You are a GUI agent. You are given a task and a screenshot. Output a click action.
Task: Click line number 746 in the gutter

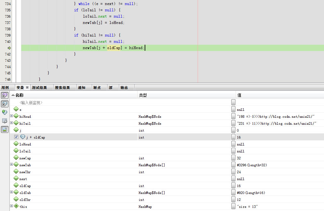pos(8,79)
